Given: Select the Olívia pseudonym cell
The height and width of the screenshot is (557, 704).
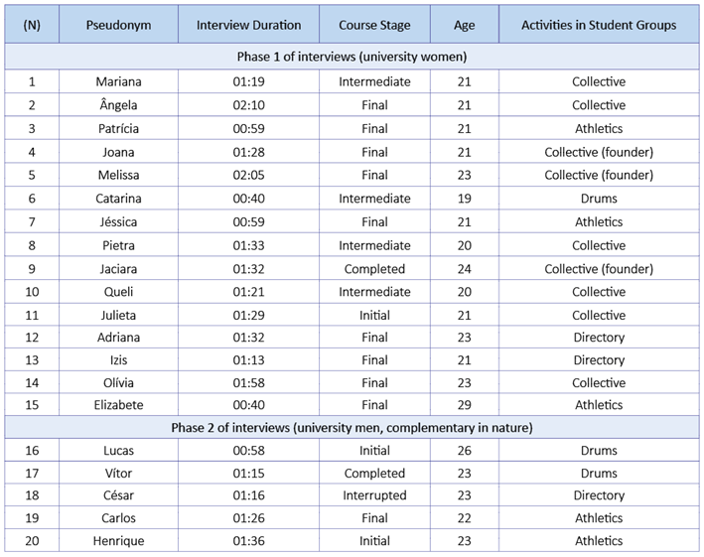Looking at the screenshot, I should click(118, 382).
